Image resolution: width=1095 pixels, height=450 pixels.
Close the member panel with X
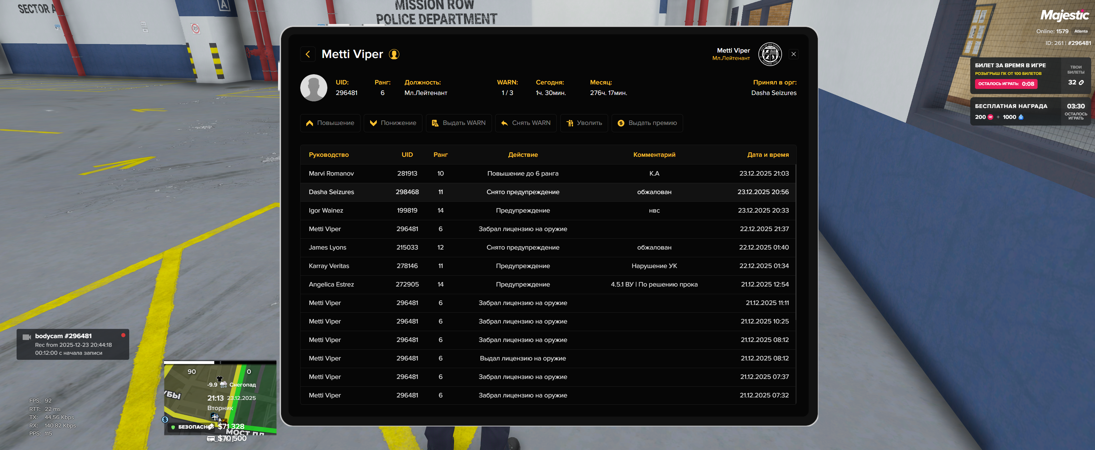tap(793, 54)
